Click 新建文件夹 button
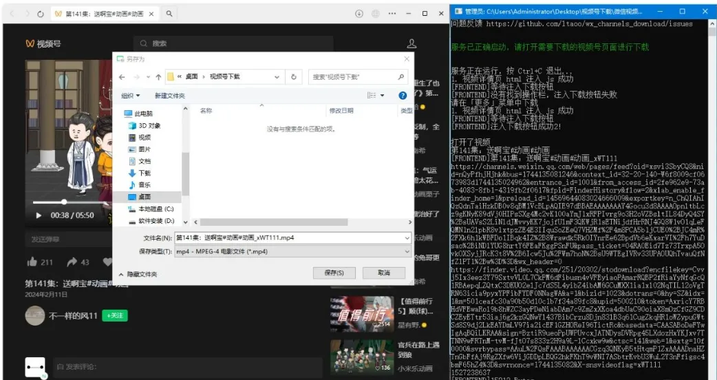The image size is (717, 380). click(170, 96)
